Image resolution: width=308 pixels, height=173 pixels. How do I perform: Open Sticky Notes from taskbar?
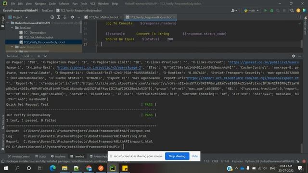[x=125, y=168]
